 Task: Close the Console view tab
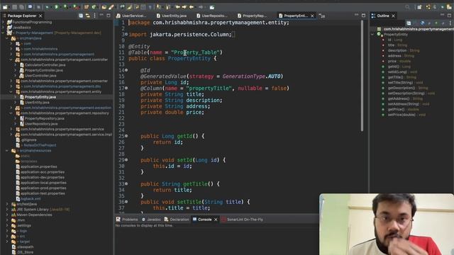point(216,220)
